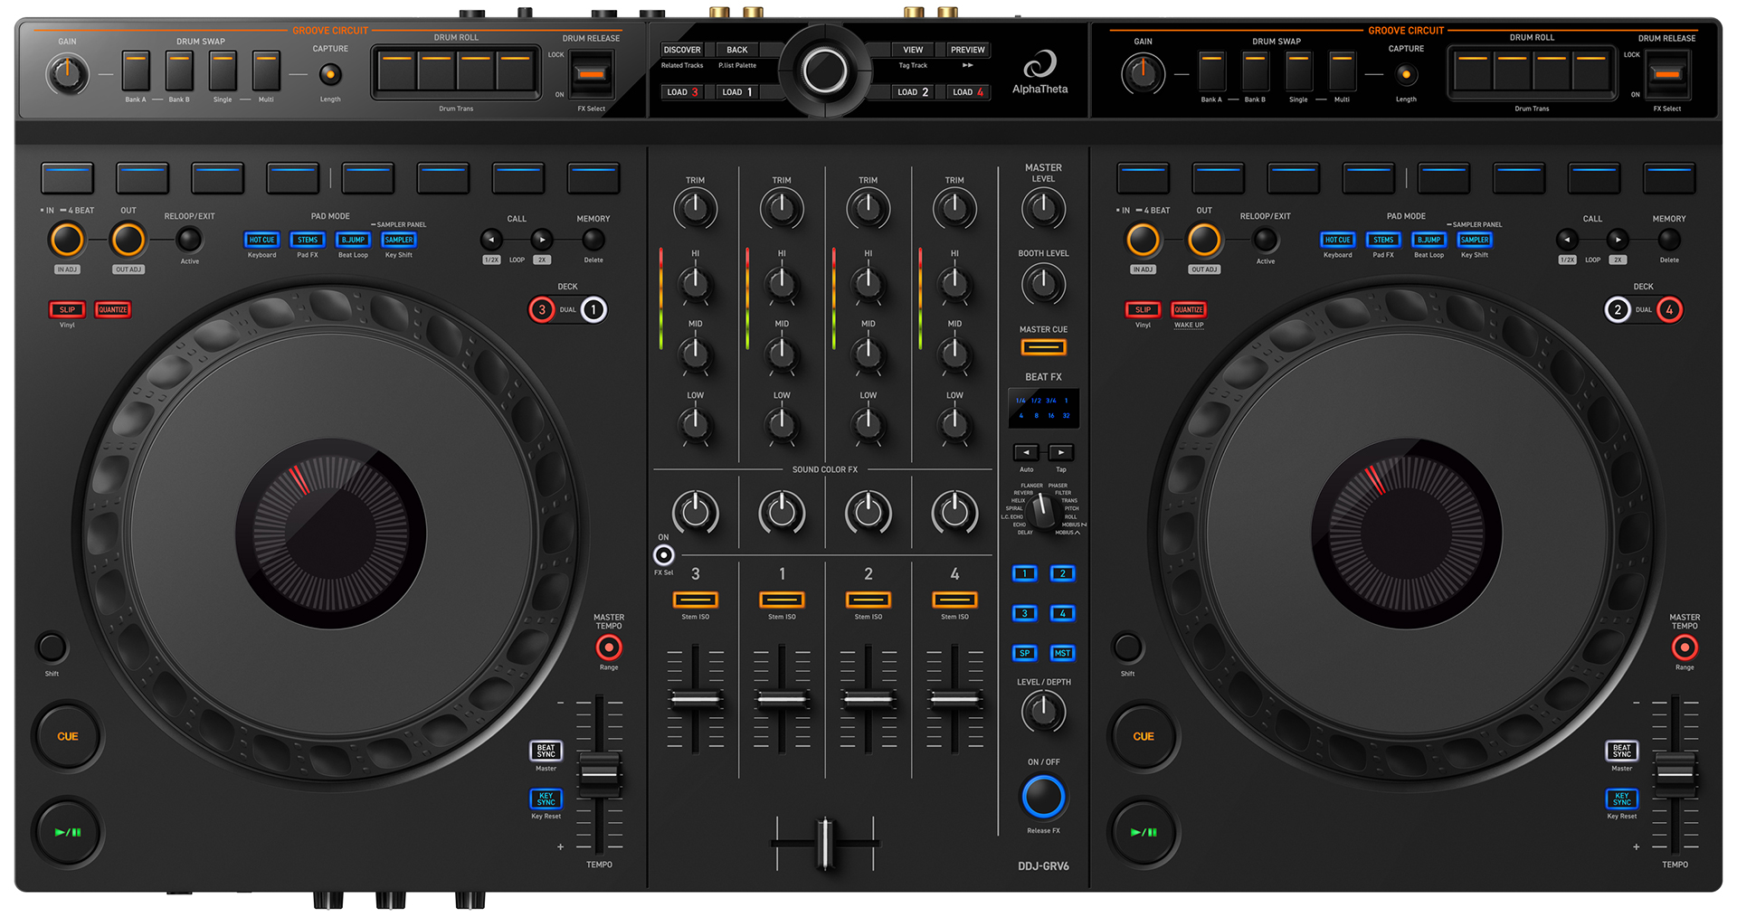Switch left deck to DECK 3
The image size is (1737, 917).
[x=542, y=309]
